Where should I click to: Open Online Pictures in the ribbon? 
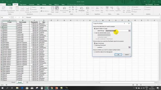click(27, 9)
